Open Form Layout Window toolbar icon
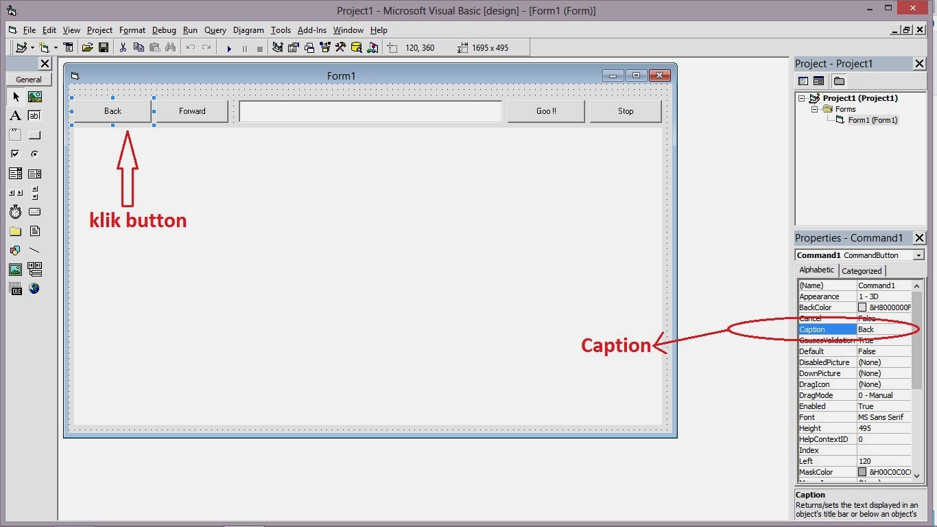This screenshot has width=937, height=527. 309,47
